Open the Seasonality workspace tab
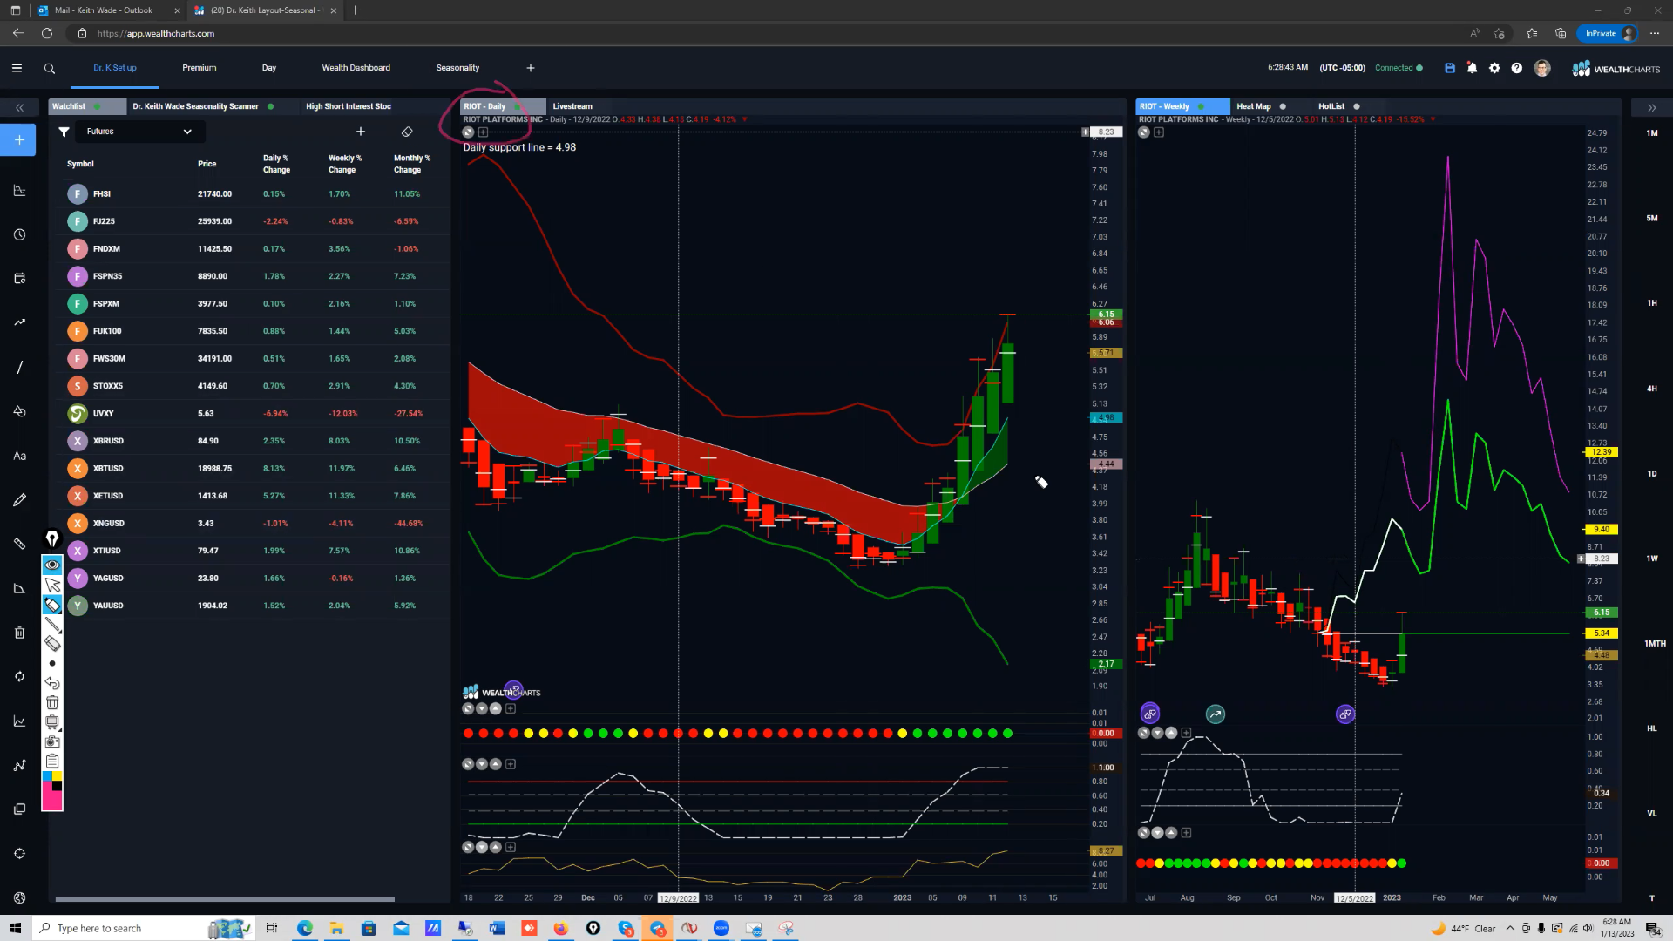The image size is (1673, 941). pyautogui.click(x=457, y=68)
